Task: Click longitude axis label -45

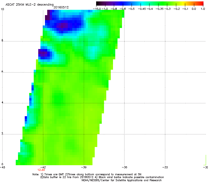Action: pos(3,167)
